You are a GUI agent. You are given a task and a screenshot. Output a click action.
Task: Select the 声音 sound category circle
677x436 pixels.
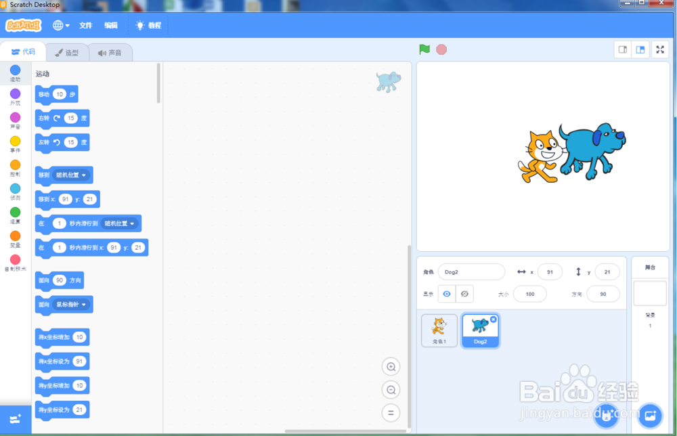point(15,121)
